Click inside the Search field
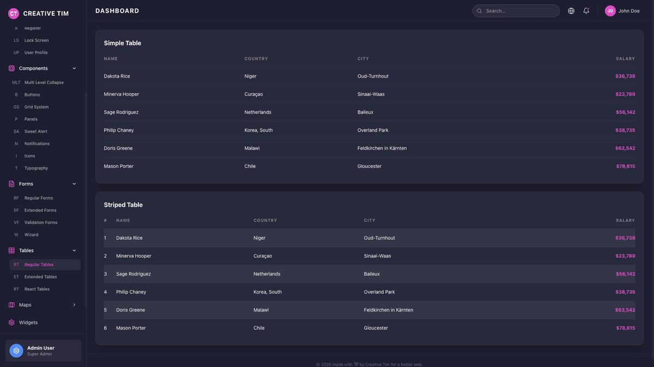654x367 pixels. tap(516, 10)
